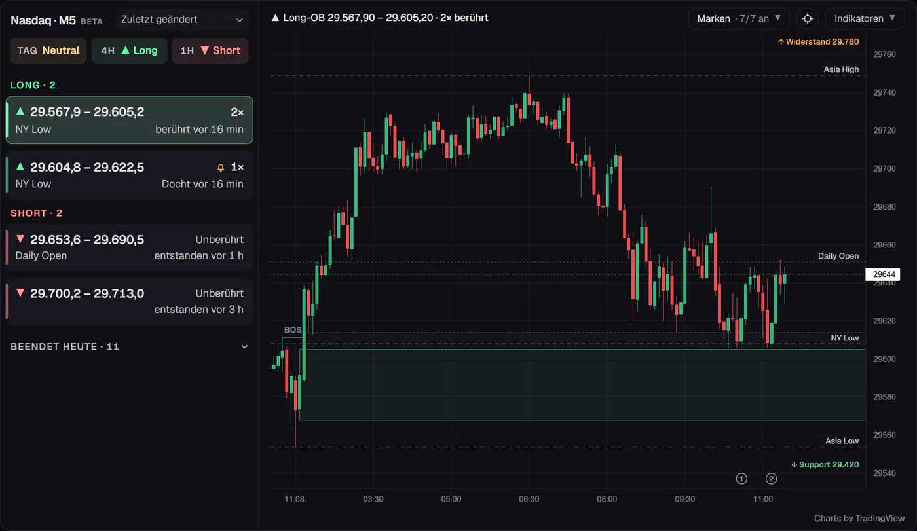Click the bell alert icon on 29.604,8 zone
Viewport: 917px width, 531px height.
(221, 168)
